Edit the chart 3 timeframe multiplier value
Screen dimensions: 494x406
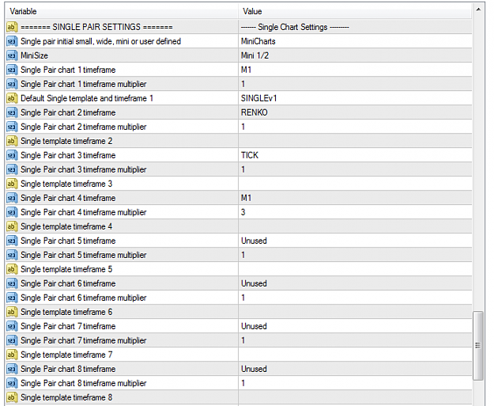pyautogui.click(x=355, y=169)
